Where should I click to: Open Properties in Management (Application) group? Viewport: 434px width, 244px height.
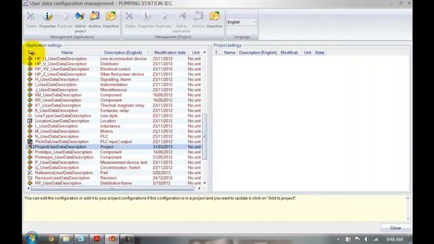47,20
